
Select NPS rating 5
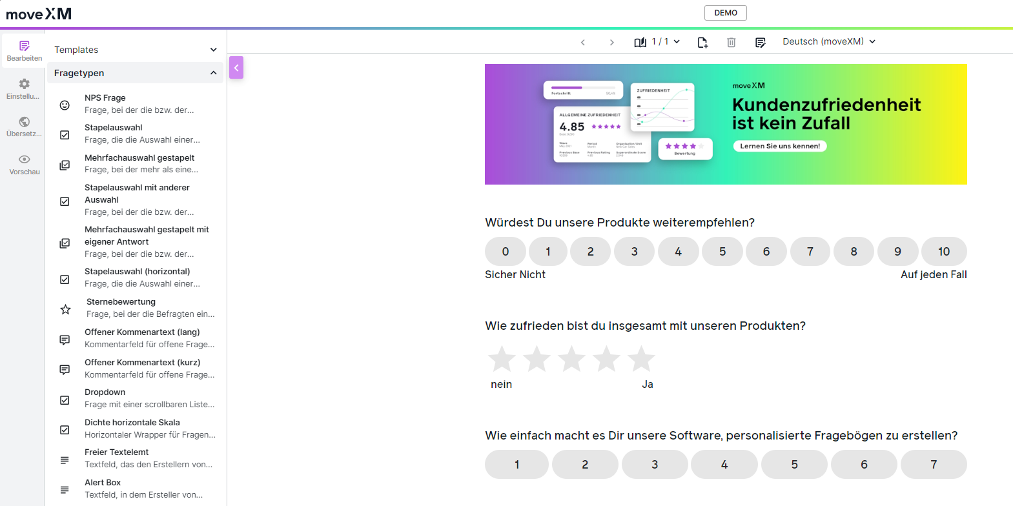point(722,252)
